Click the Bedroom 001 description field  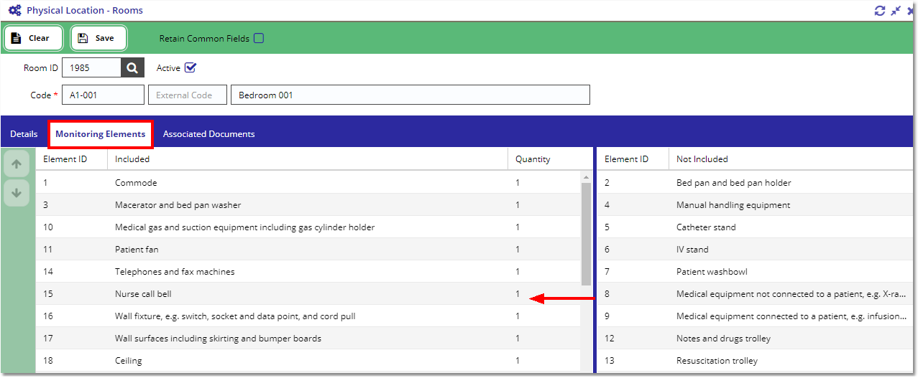coord(410,95)
